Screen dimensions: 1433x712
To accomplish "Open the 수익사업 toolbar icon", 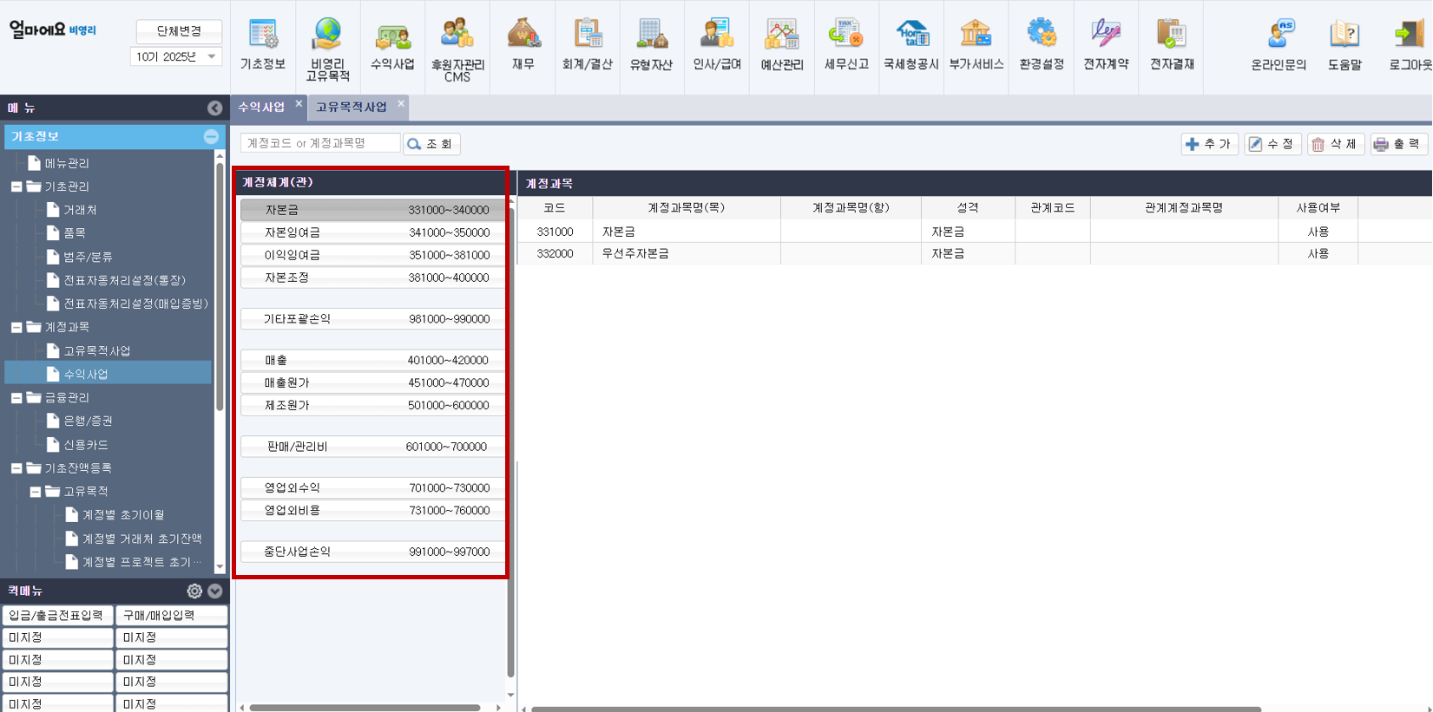I will (392, 45).
